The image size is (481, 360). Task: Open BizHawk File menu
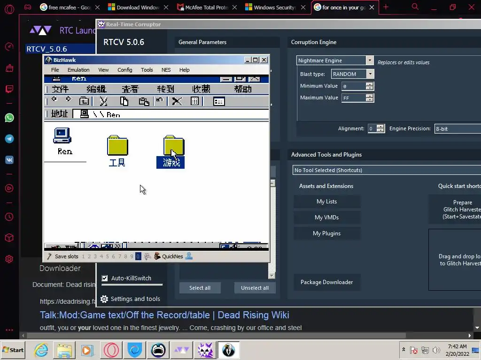point(55,70)
